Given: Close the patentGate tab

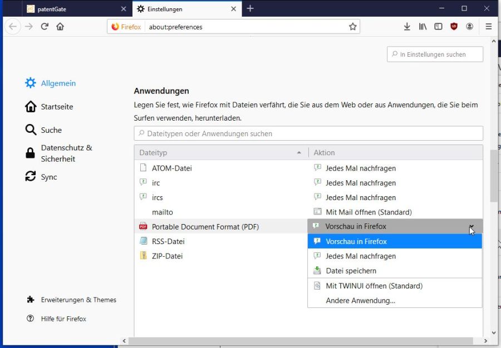Looking at the screenshot, I should click(124, 9).
